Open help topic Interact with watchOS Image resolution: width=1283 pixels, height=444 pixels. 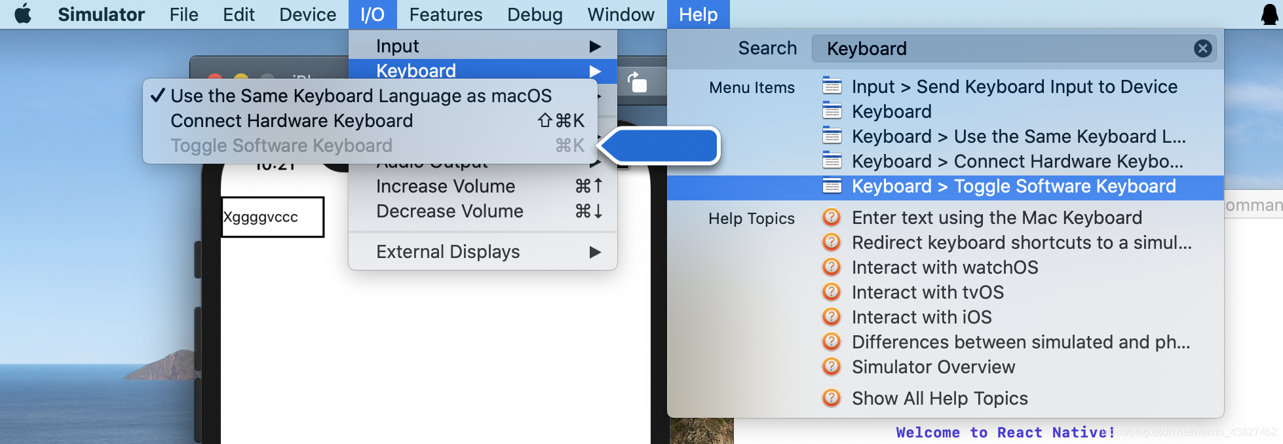(945, 267)
